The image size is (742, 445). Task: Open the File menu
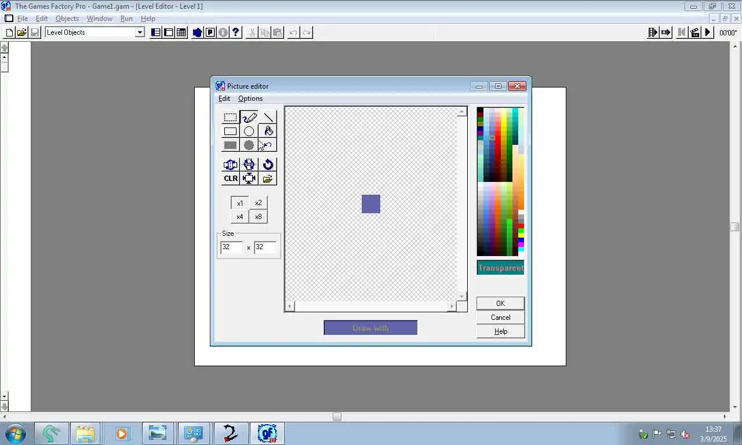pyautogui.click(x=23, y=19)
